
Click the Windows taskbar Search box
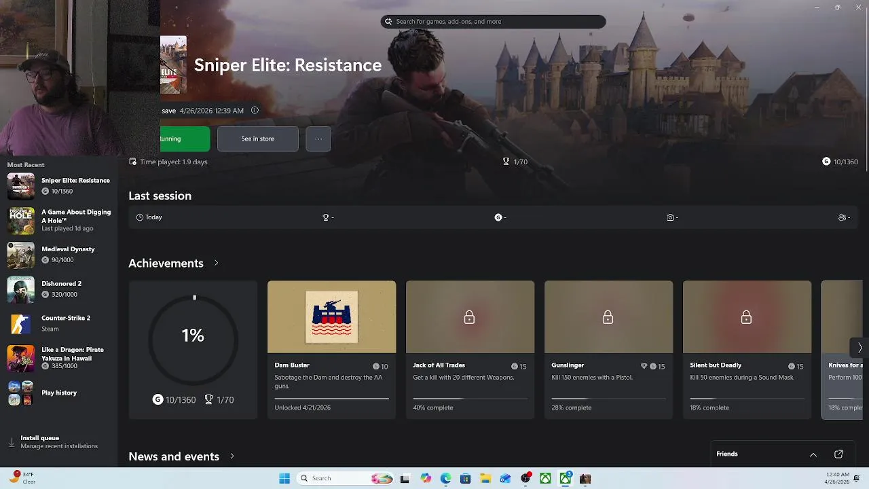[x=346, y=479]
